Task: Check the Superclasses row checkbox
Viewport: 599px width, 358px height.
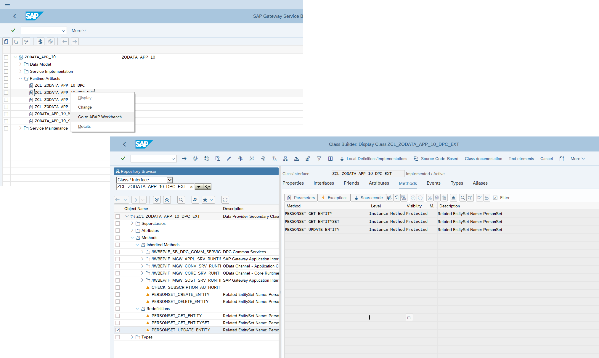Action: click(x=118, y=223)
